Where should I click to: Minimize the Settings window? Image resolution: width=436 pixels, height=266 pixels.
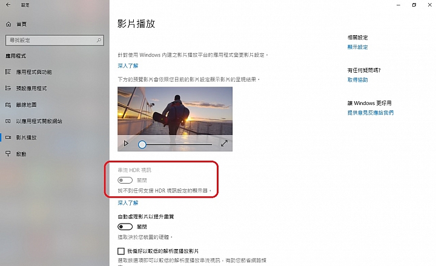(398, 5)
